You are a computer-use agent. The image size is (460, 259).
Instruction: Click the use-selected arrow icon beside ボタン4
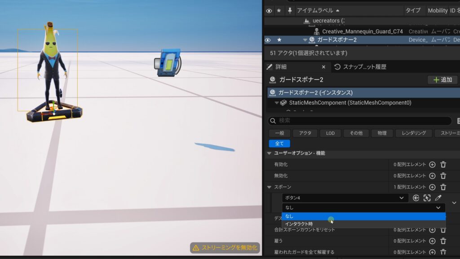pos(416,198)
